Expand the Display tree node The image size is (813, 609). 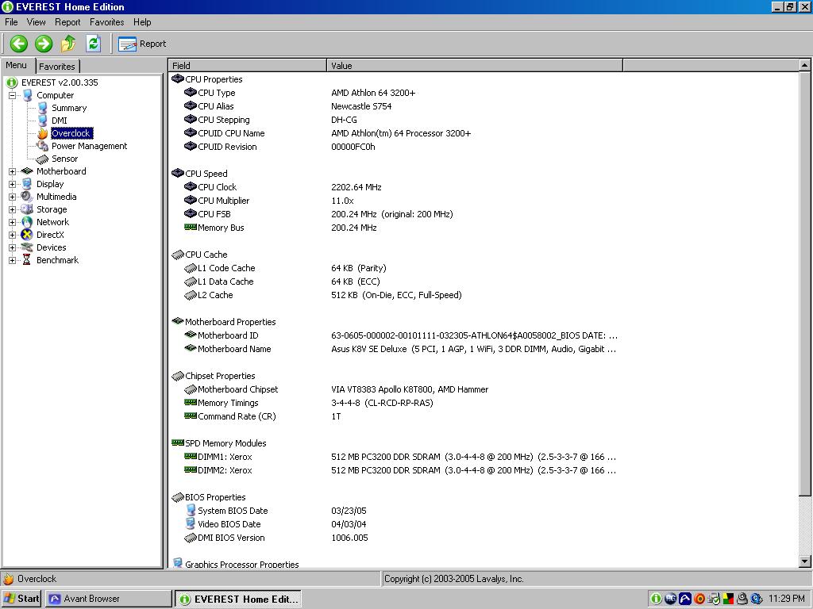click(13, 184)
